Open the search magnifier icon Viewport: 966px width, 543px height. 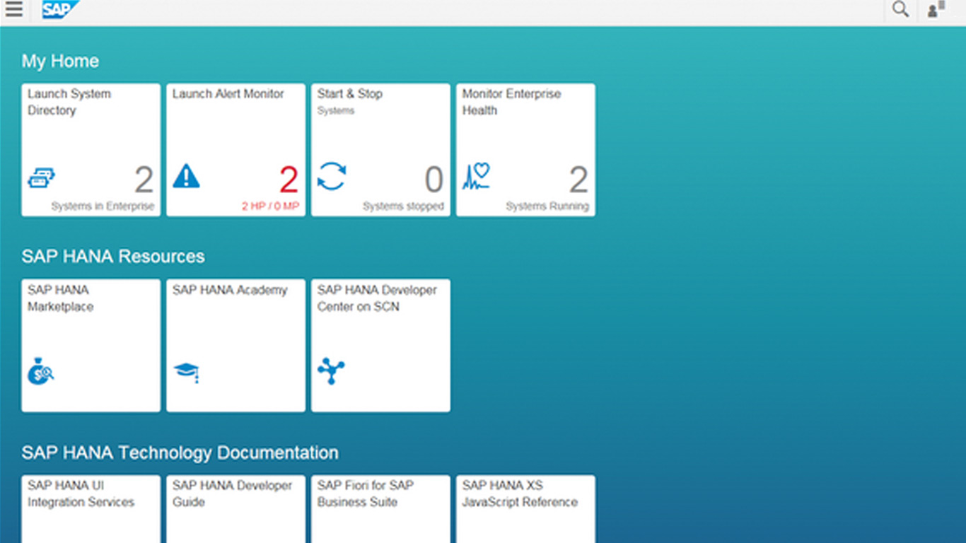coord(900,9)
